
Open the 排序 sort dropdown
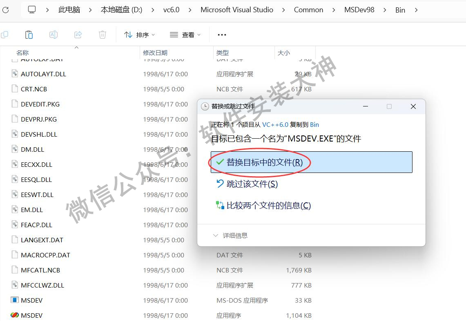(139, 35)
